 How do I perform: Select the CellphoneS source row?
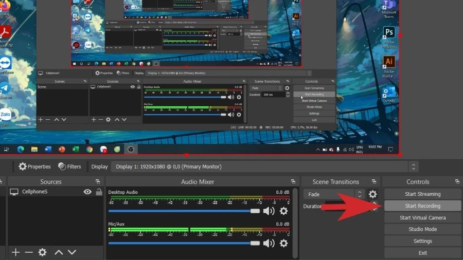point(56,192)
